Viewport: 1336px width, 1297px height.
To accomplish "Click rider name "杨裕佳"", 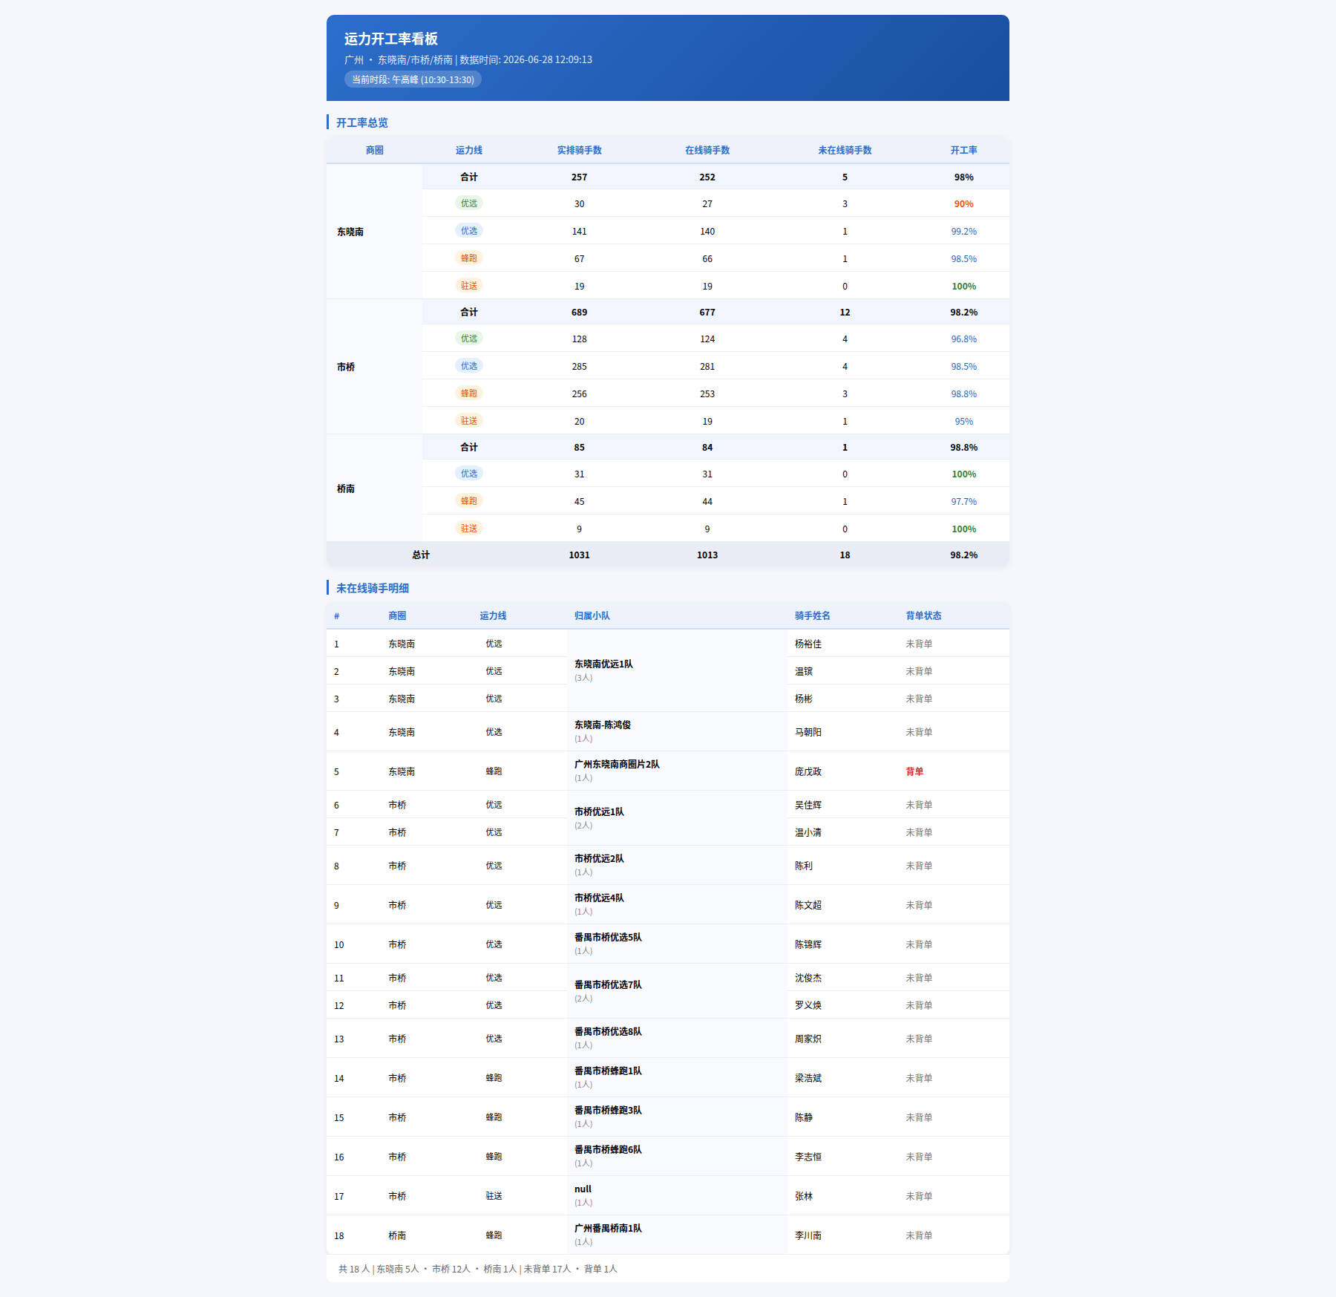I will pyautogui.click(x=808, y=644).
